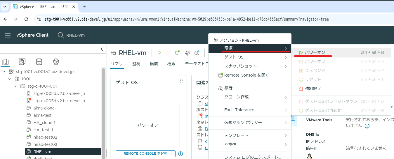The width and height of the screenshot is (394, 159).
Task: Select hirao-test03 VM in tree
Action: click(x=45, y=144)
